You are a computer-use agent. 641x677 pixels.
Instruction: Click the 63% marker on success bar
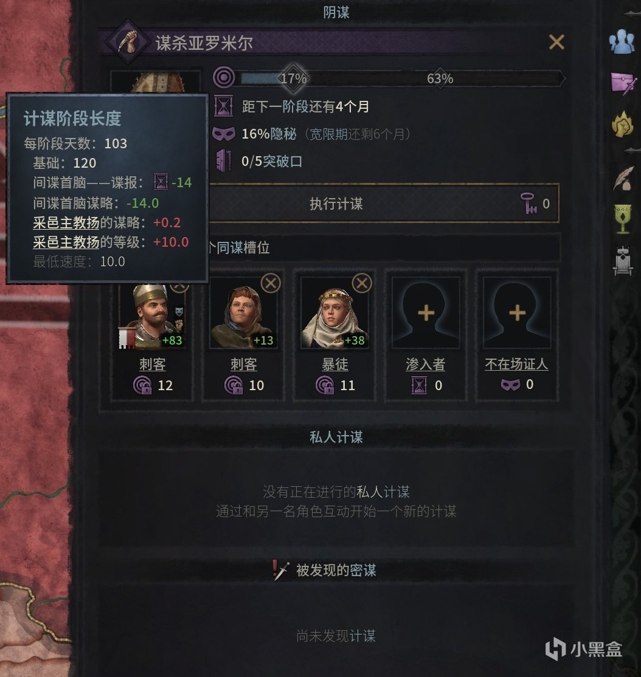tap(440, 78)
